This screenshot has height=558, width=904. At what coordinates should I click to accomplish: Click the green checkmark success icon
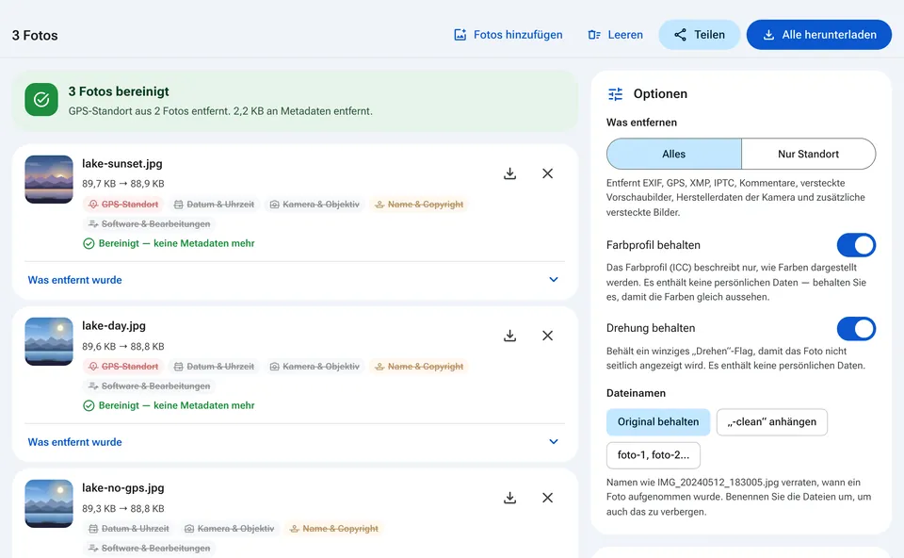point(41,100)
